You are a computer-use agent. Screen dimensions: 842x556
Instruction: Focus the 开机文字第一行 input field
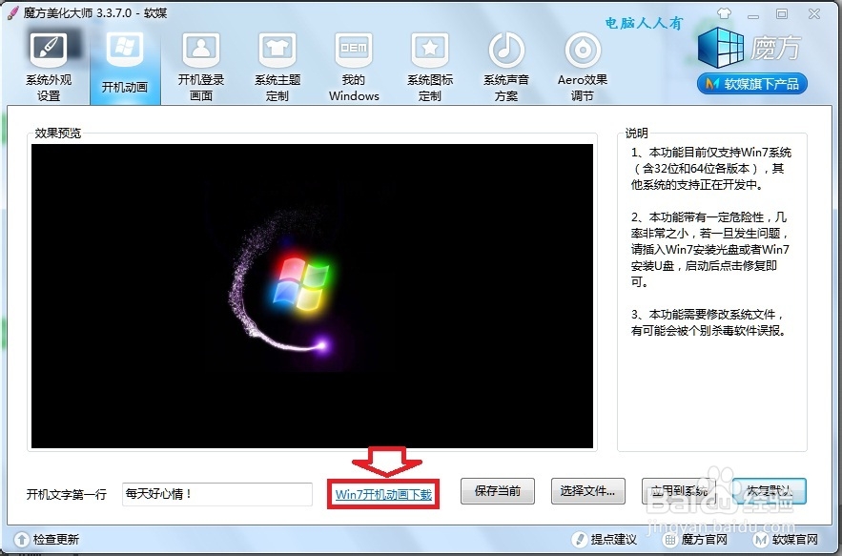point(217,494)
